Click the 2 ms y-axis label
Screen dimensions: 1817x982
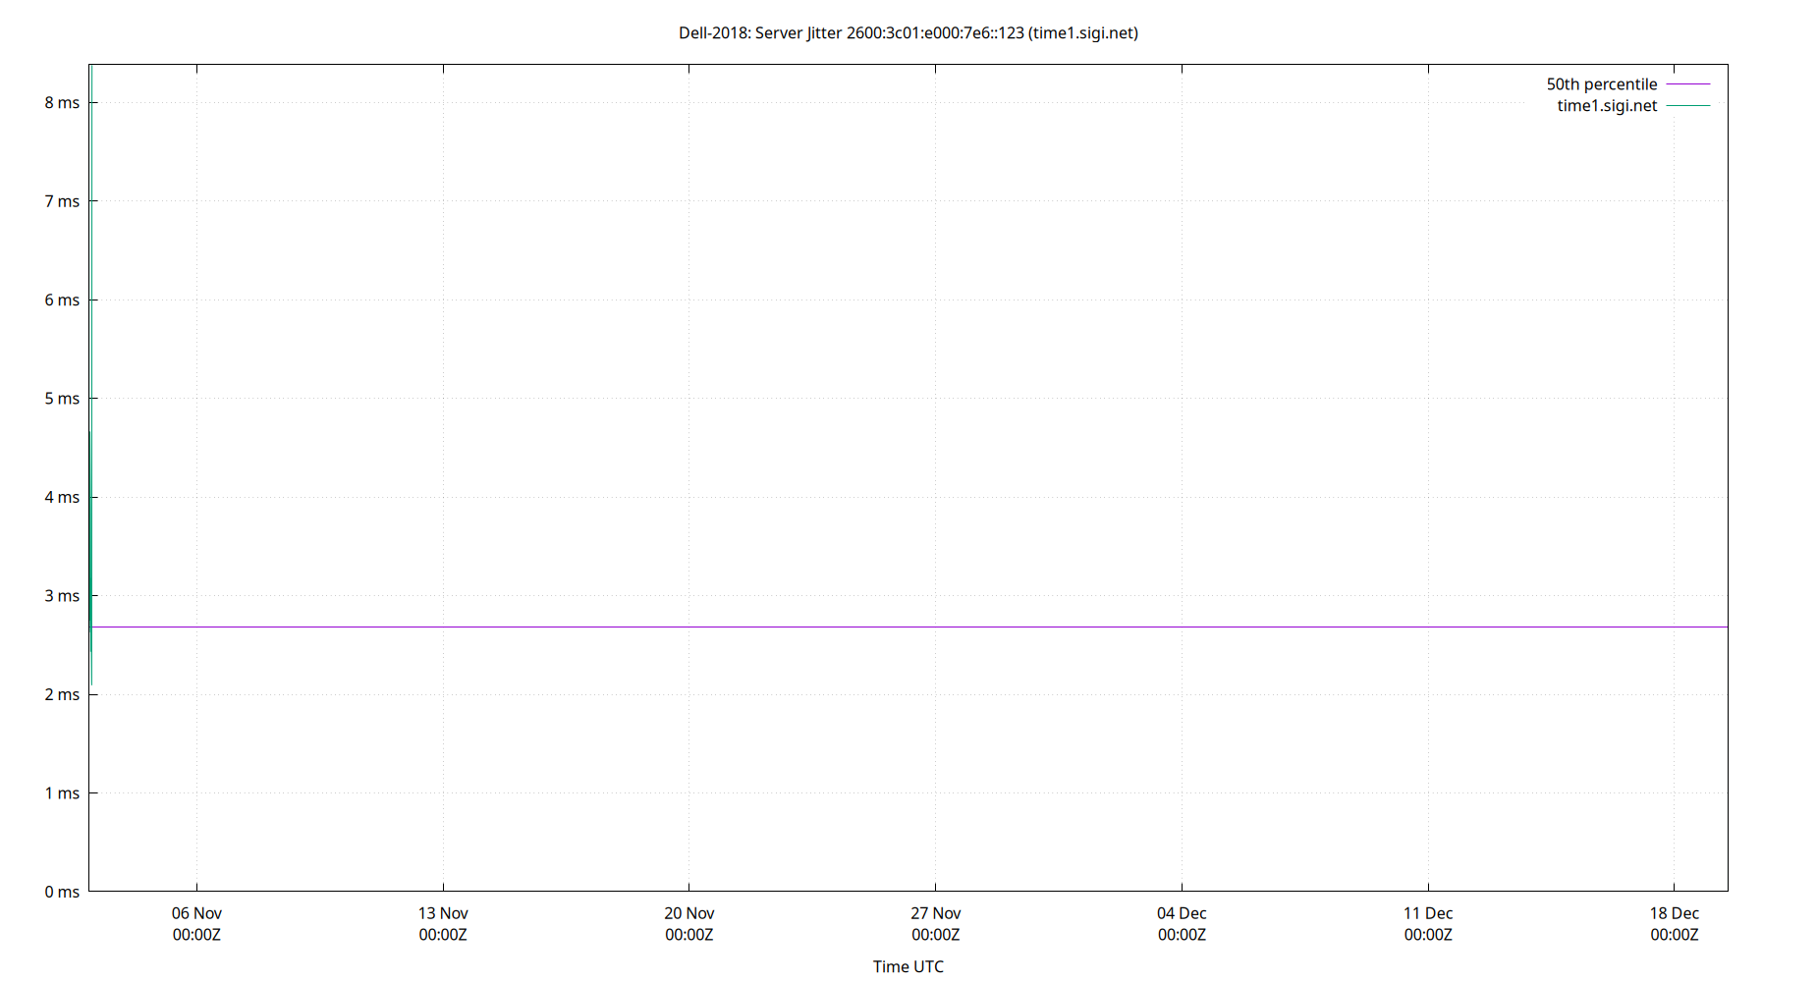(x=62, y=694)
